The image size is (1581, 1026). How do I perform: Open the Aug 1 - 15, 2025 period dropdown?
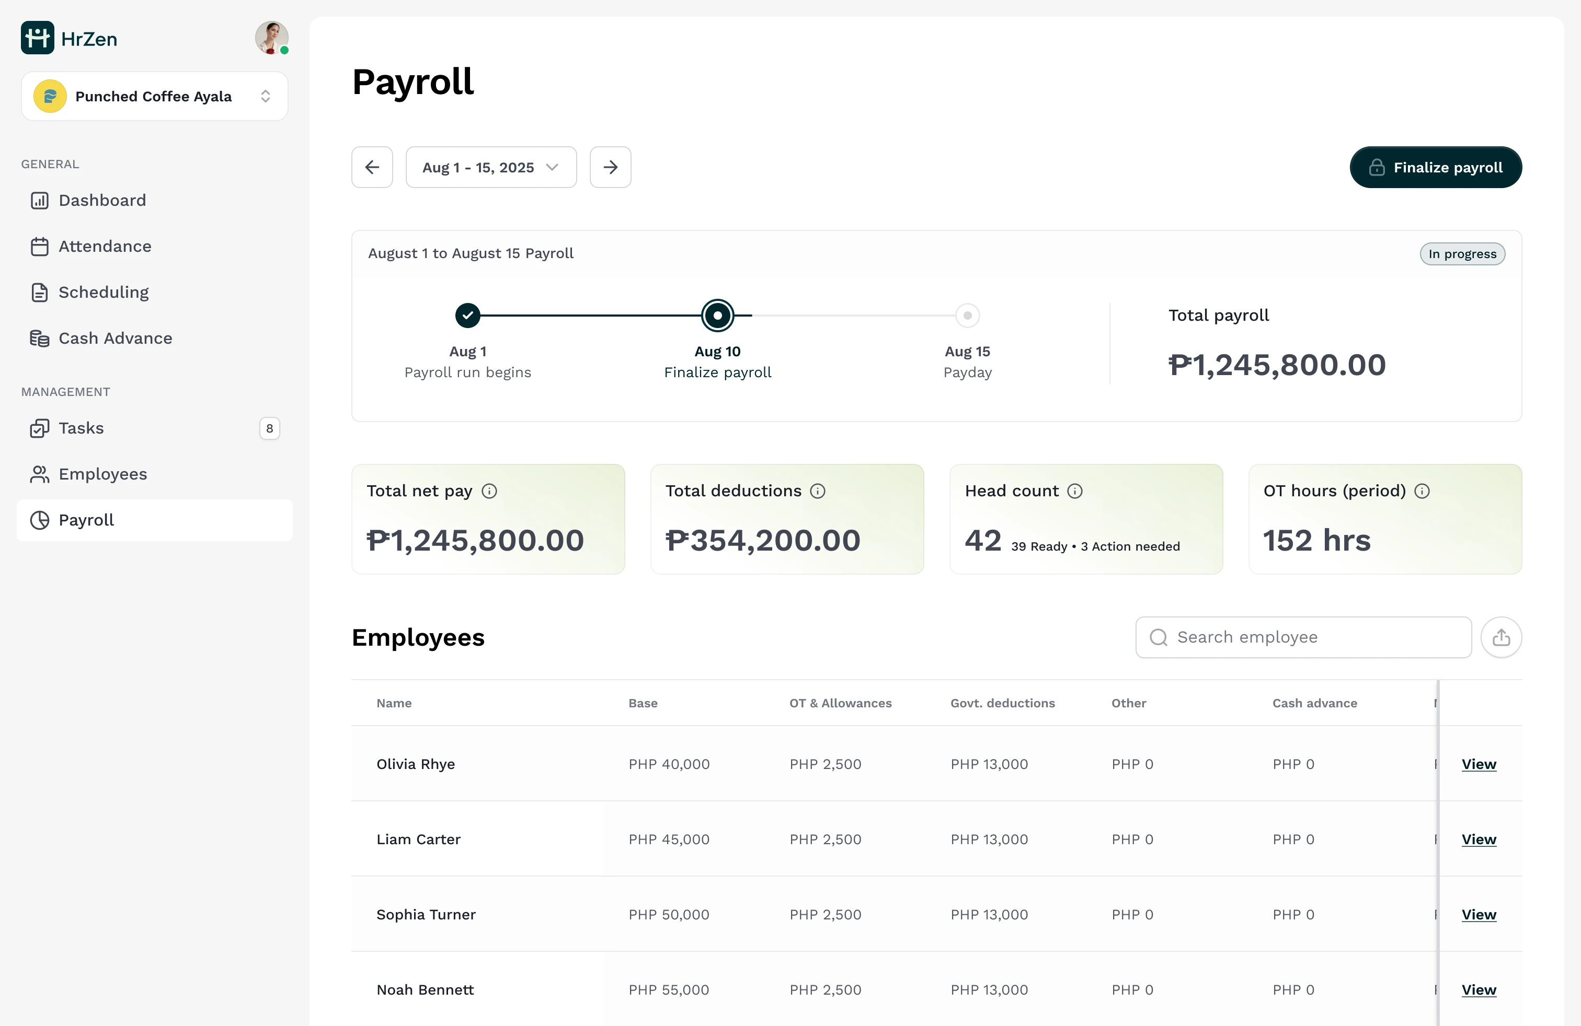click(491, 167)
